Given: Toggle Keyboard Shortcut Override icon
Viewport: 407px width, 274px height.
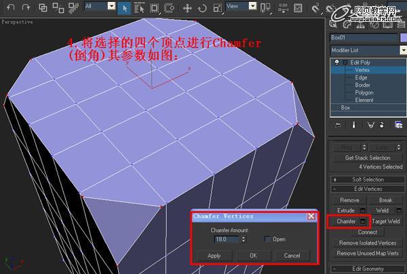Looking at the screenshot, I should (298, 8).
